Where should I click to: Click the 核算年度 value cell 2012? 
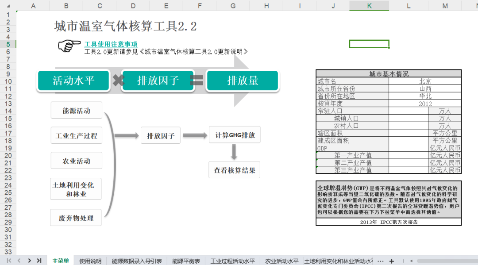(425, 104)
